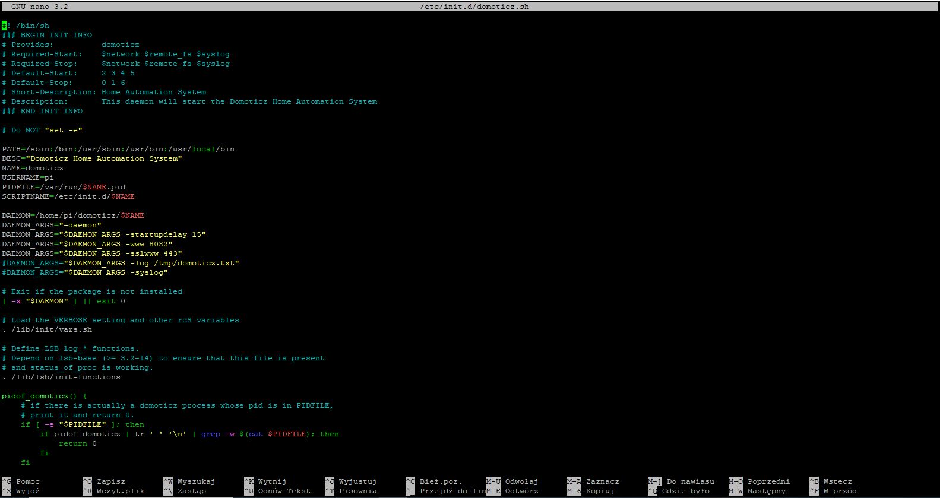Click the M-U Odwołaj undo shortcut
This screenshot has width=940, height=498.
[512, 481]
